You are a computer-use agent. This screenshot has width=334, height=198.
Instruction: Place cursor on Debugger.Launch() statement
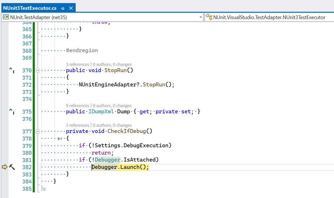[120, 167]
